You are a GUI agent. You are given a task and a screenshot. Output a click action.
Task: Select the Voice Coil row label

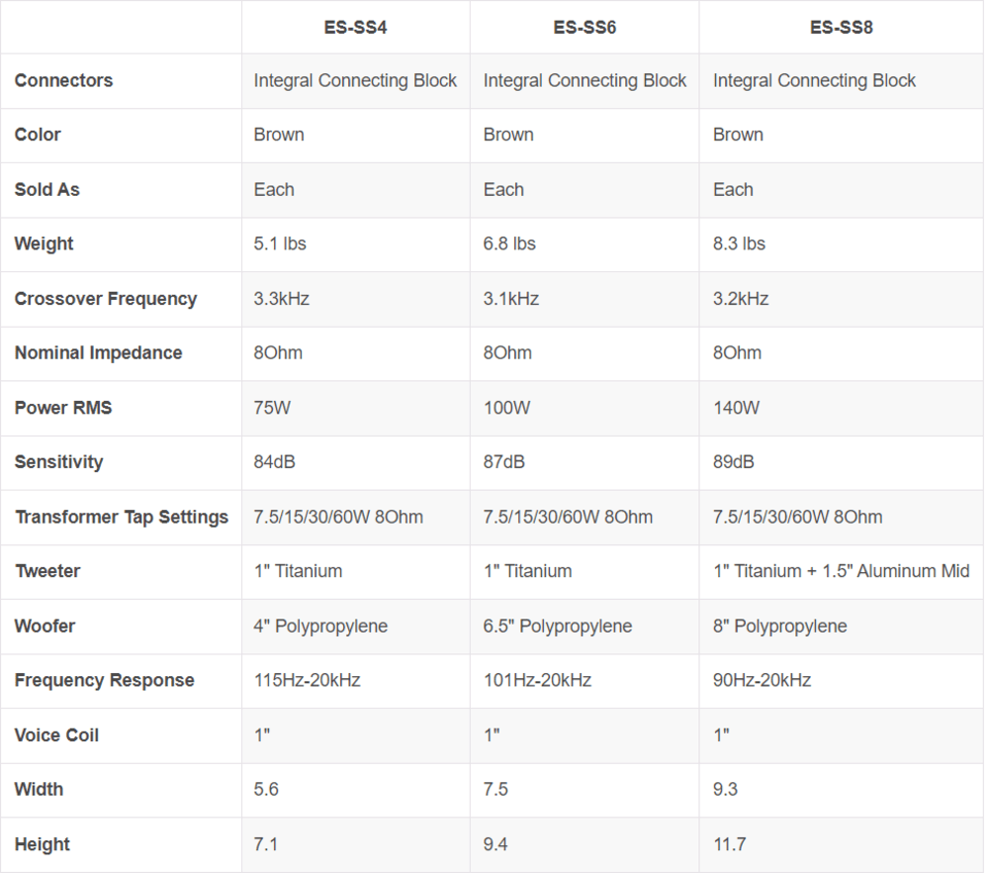coord(56,735)
